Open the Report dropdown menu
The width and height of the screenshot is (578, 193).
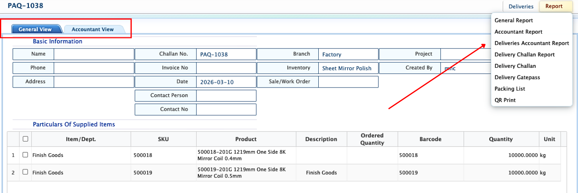click(554, 6)
